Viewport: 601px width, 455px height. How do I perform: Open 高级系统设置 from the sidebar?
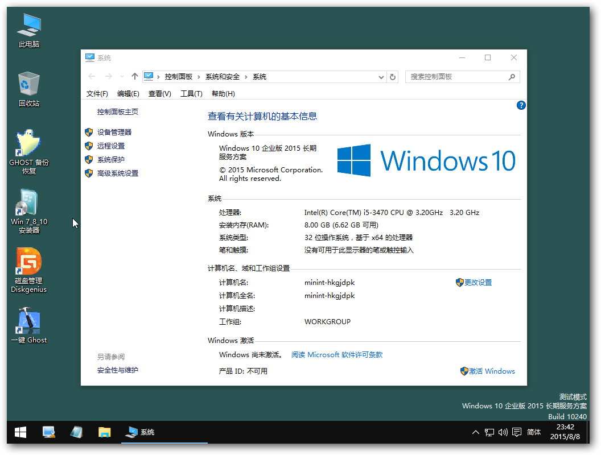pos(118,173)
